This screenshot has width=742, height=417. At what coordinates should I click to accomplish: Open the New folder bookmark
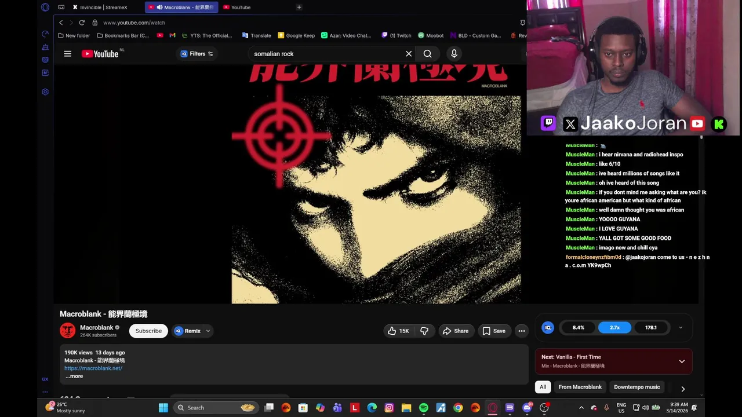click(x=74, y=35)
